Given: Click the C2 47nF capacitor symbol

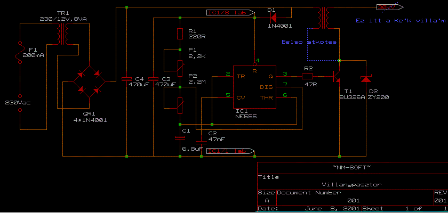Looking at the screenshot, I should point(201,142).
